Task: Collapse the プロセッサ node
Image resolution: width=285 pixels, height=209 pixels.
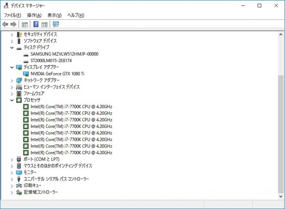Action: pos(12,100)
